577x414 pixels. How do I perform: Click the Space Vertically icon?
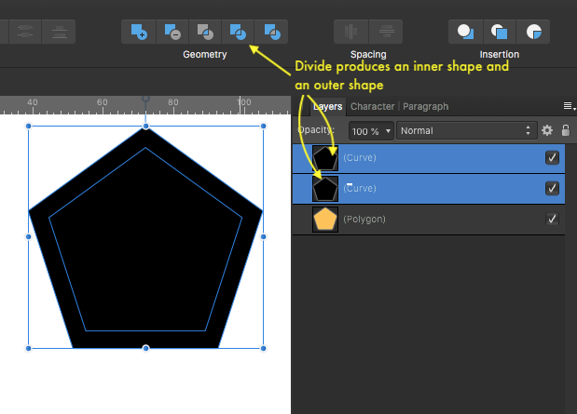[386, 32]
